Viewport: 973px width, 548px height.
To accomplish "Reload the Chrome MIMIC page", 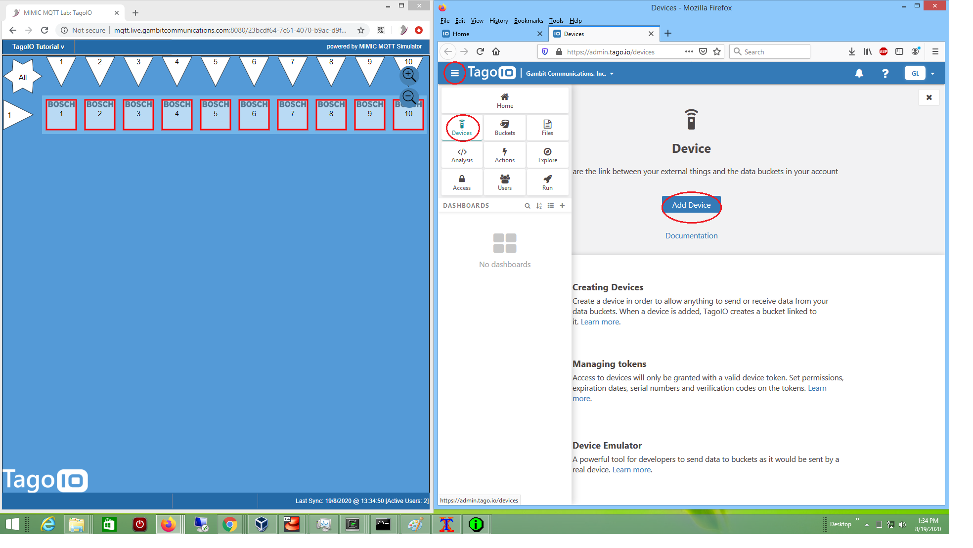I will (x=44, y=30).
